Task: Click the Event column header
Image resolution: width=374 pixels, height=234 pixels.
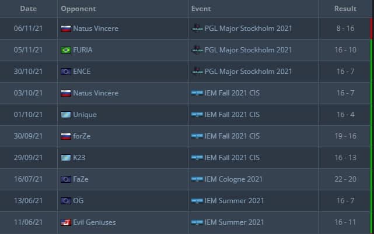Action: click(x=201, y=9)
